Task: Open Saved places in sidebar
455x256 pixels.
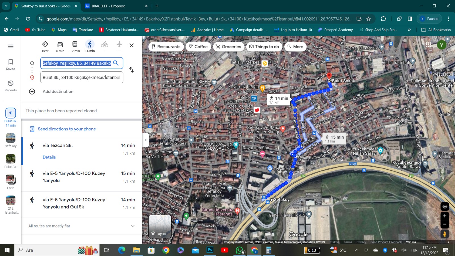Action: point(11,65)
